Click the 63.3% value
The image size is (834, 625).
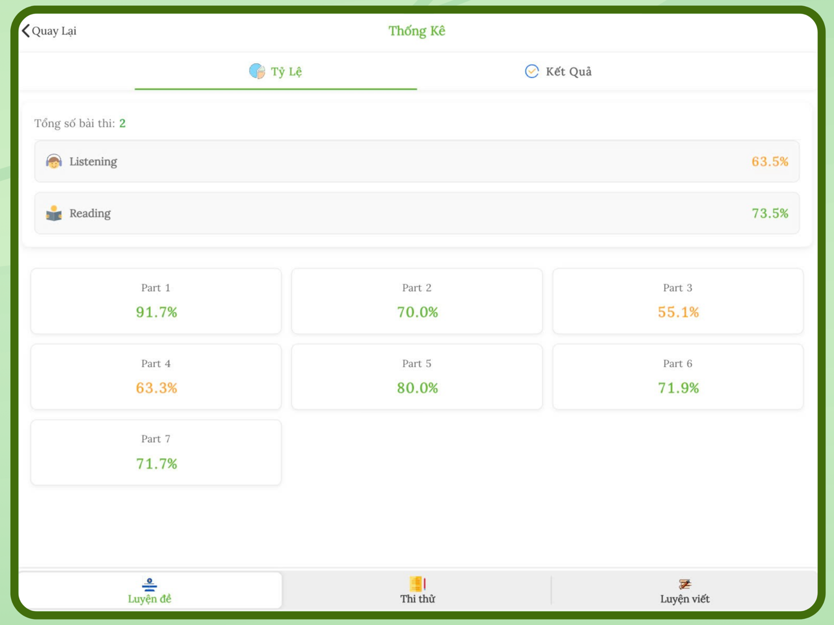(157, 388)
